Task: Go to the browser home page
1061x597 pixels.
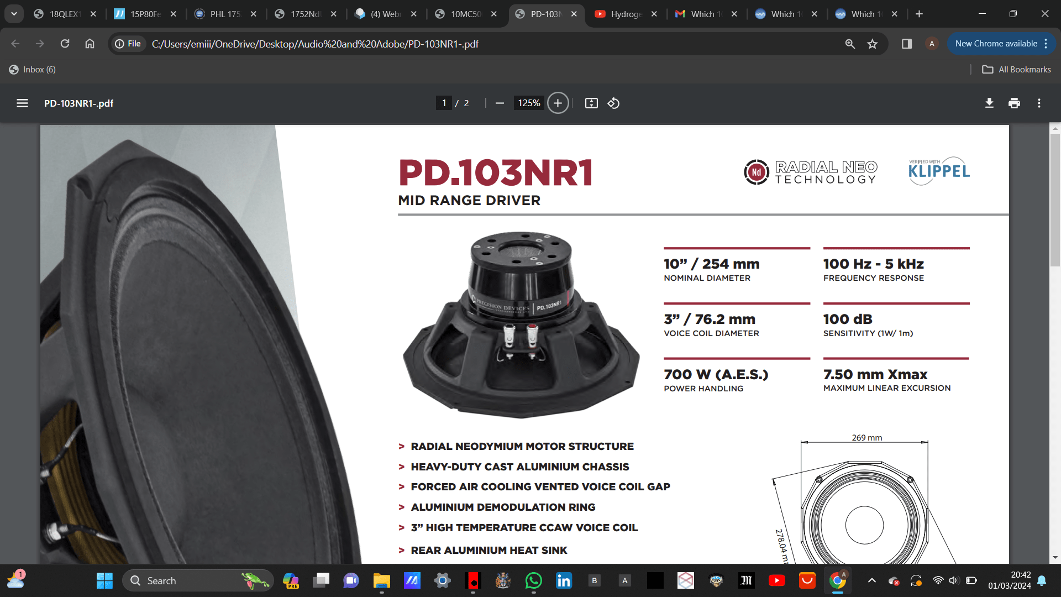Action: pyautogui.click(x=90, y=44)
